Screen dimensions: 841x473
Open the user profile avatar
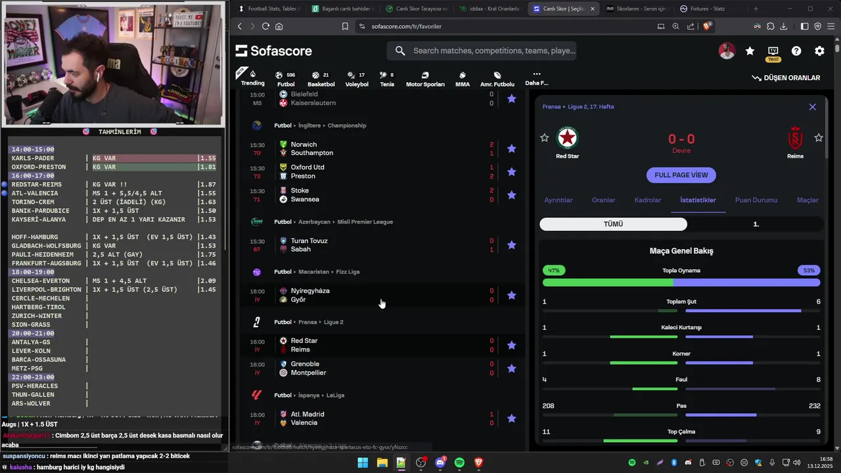(x=727, y=51)
